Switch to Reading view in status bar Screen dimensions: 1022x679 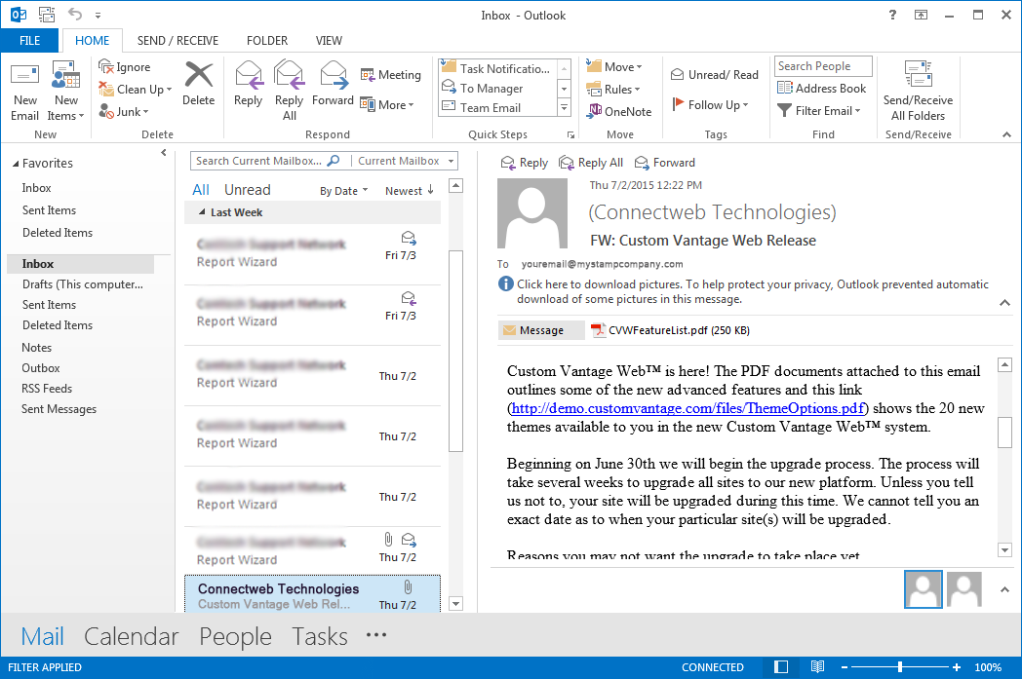[817, 666]
